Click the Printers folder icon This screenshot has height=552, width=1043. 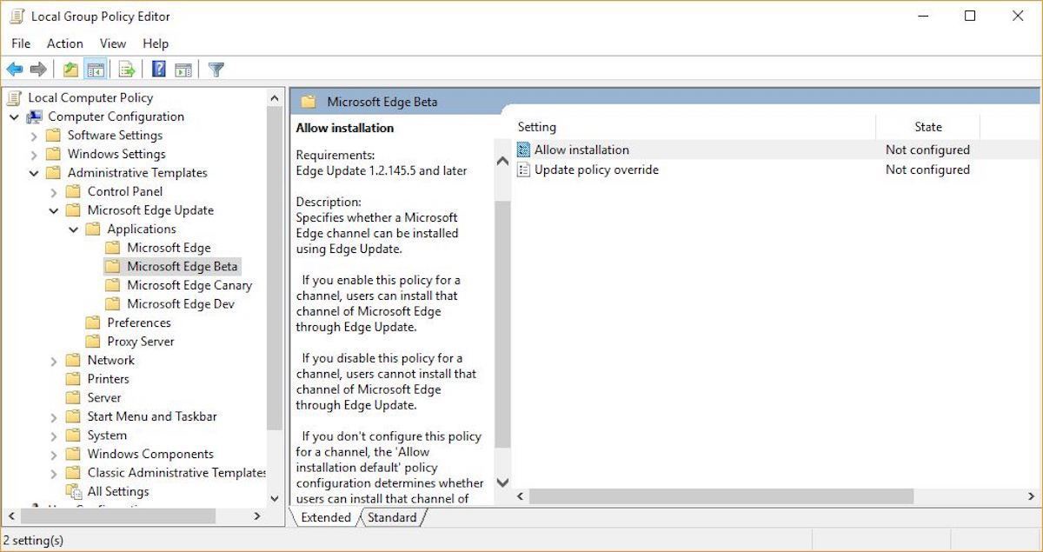(x=73, y=379)
